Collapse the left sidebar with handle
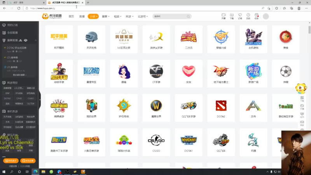Screen dimensions: 311x175 [40, 100]
